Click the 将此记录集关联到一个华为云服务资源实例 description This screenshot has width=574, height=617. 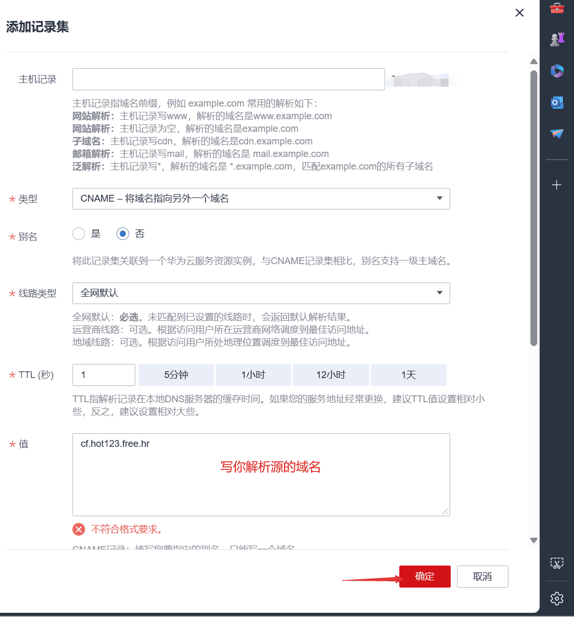tap(263, 261)
